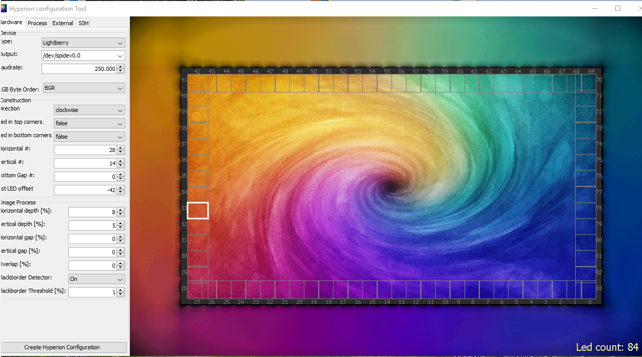Click the Horizontal depth [%] field
The image size is (642, 357).
point(92,212)
